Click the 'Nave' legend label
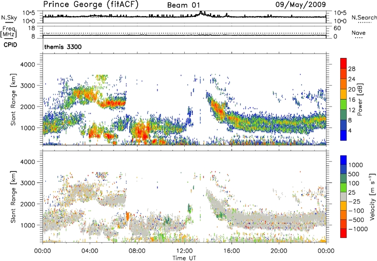The width and height of the screenshot is (377, 261). pyautogui.click(x=359, y=33)
